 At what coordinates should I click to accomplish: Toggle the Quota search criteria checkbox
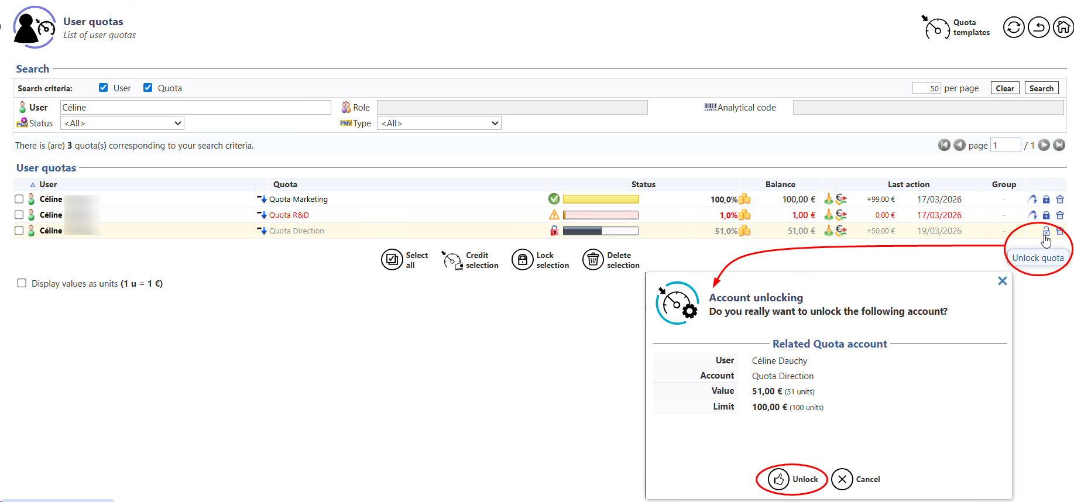click(148, 88)
